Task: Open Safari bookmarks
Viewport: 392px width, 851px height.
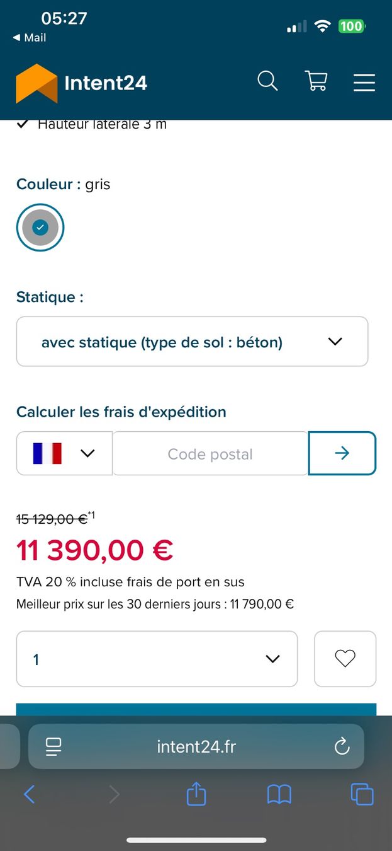Action: click(279, 794)
